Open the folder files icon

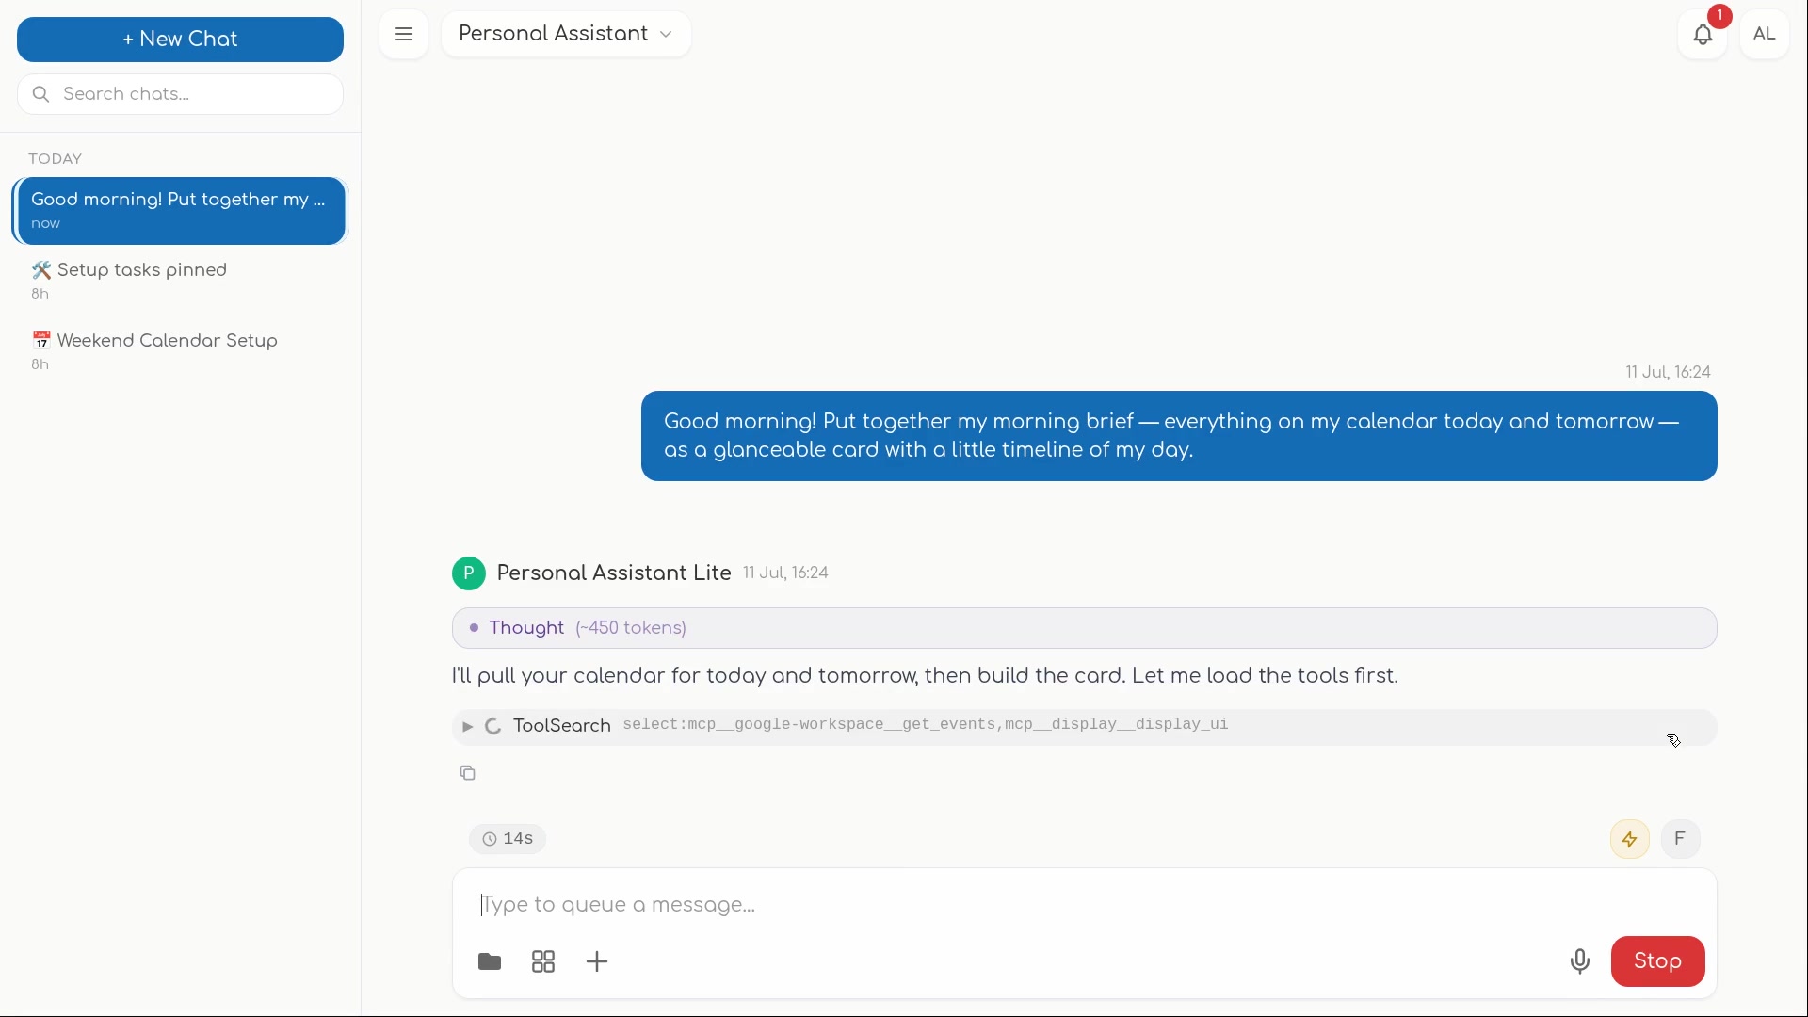click(490, 961)
